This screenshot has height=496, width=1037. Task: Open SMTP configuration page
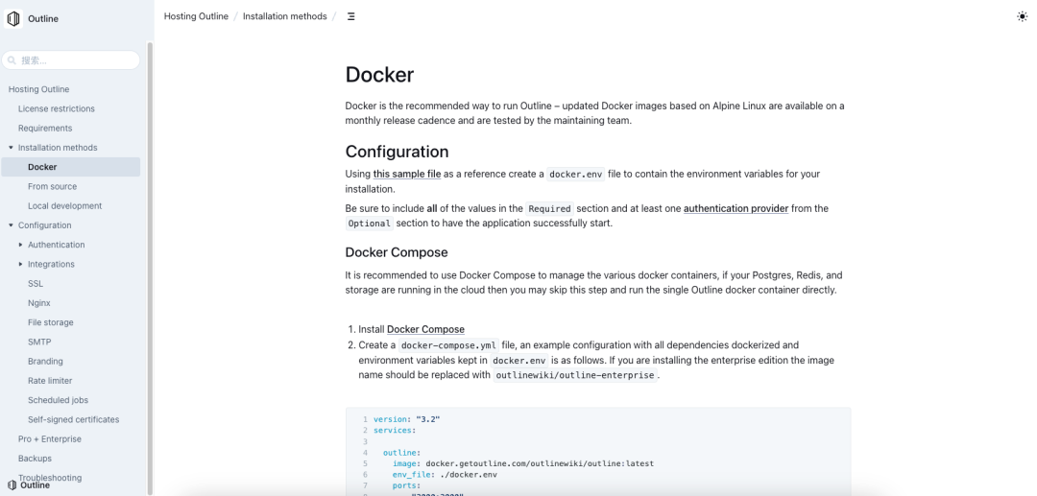coord(39,342)
